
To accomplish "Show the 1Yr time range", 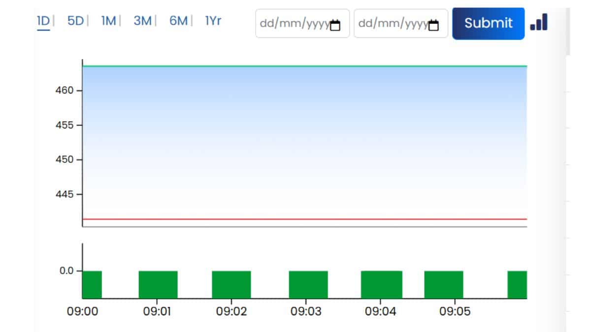I will tap(213, 21).
